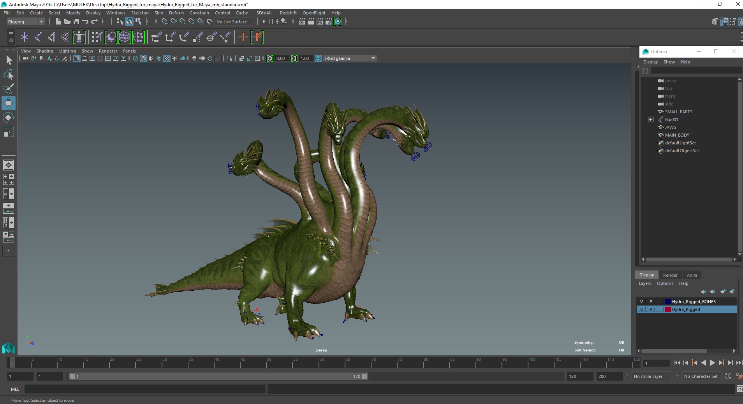743x404 pixels.
Task: Move selected layer up icon
Action: tap(703, 292)
